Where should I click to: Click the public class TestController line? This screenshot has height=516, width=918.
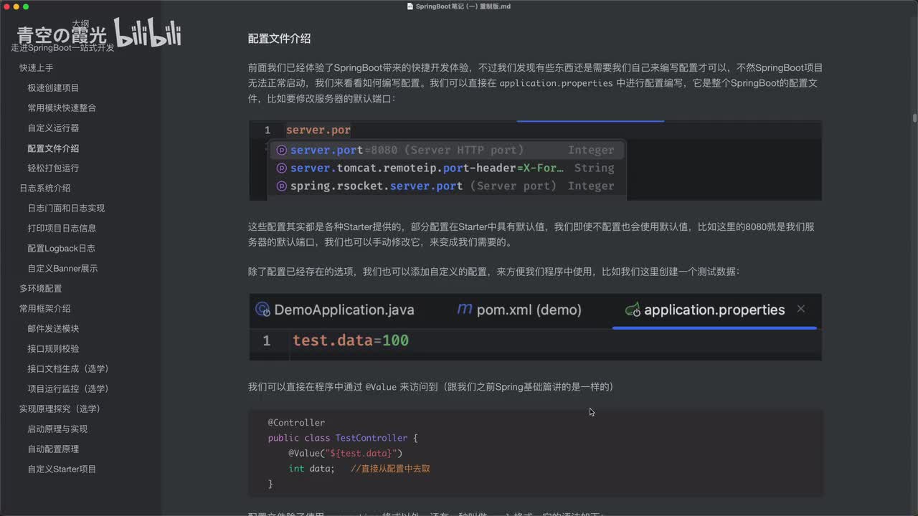(343, 438)
